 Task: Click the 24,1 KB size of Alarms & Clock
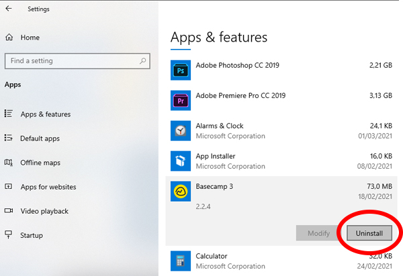click(x=381, y=126)
